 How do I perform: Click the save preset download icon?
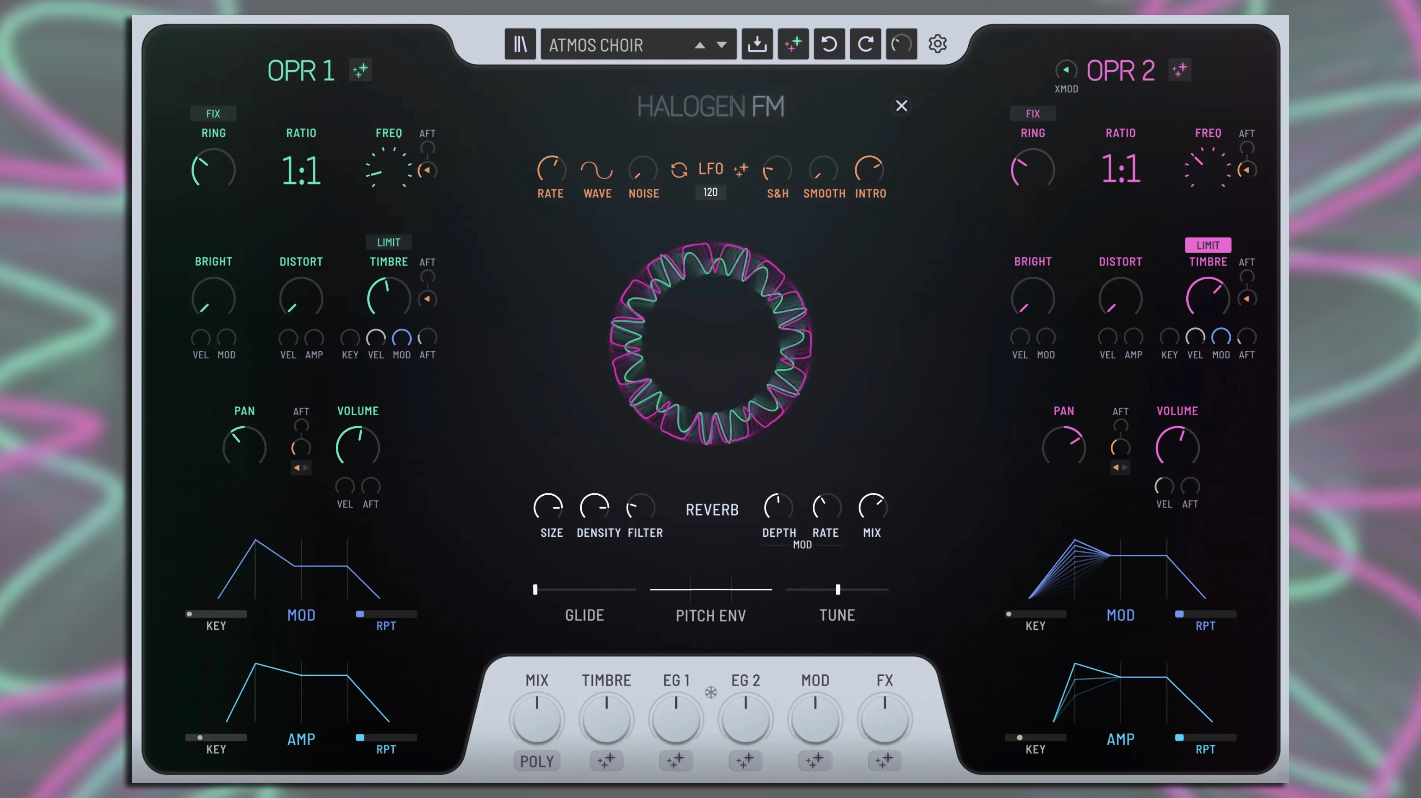pyautogui.click(x=757, y=44)
